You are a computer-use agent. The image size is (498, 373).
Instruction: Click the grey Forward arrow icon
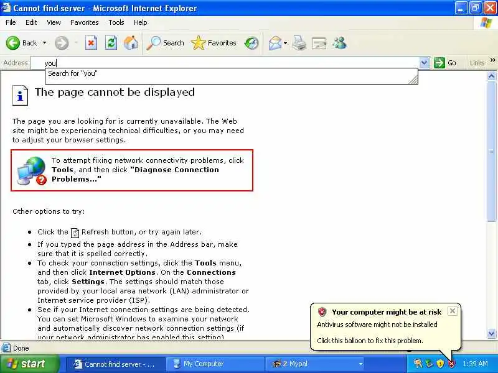coord(62,43)
